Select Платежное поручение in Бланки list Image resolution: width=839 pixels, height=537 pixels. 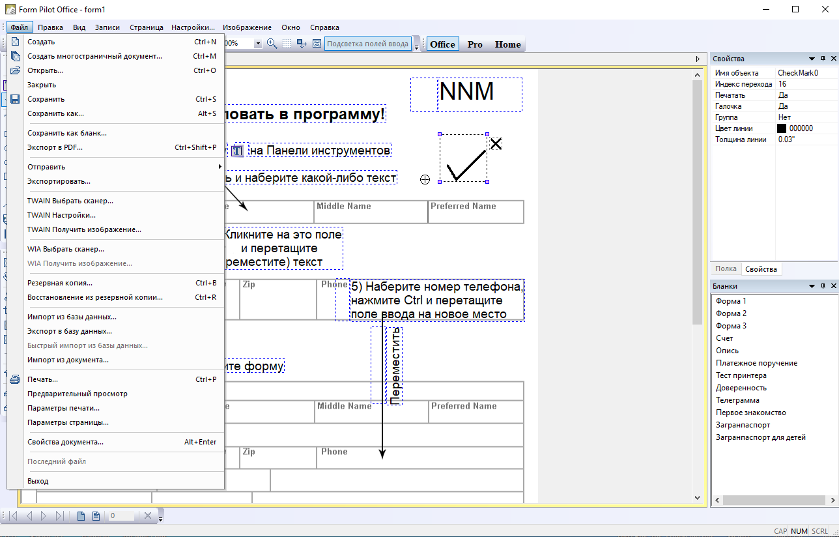pos(756,363)
